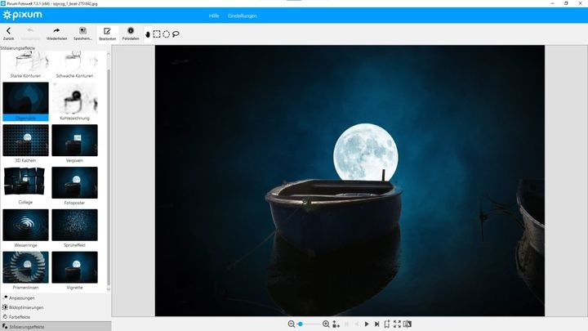Image resolution: width=588 pixels, height=331 pixels.
Task: Open the Einstellungen menu
Action: tap(243, 16)
